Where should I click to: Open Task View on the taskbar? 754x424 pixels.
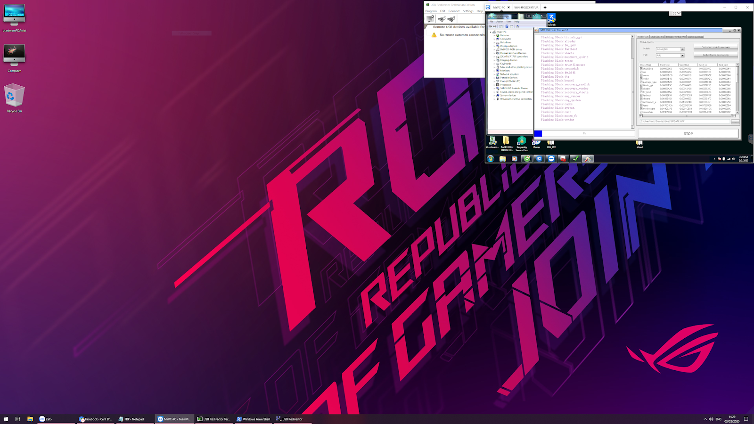[17, 419]
